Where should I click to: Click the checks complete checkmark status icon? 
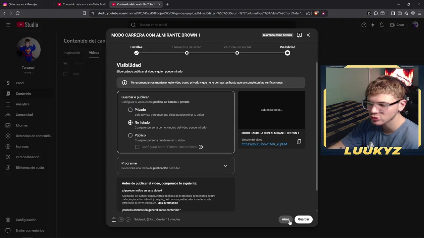(x=128, y=219)
